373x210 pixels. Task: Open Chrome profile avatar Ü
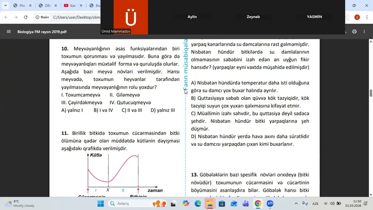pyautogui.click(x=357, y=17)
